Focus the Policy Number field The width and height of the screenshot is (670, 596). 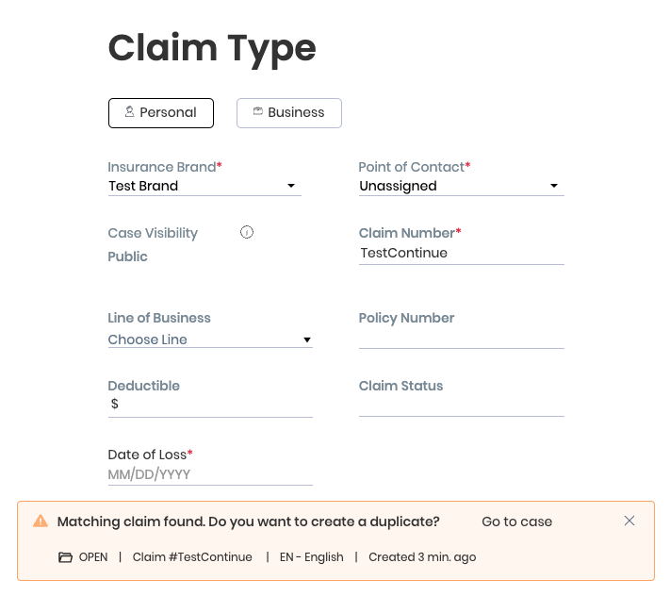tap(461, 338)
